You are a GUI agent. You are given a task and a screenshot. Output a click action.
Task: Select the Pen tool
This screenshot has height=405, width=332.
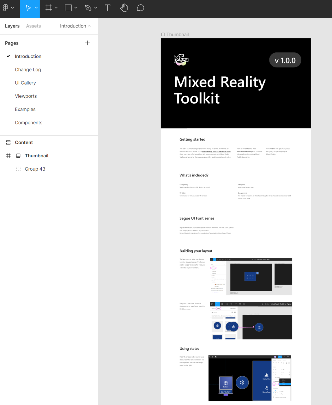[x=88, y=8]
